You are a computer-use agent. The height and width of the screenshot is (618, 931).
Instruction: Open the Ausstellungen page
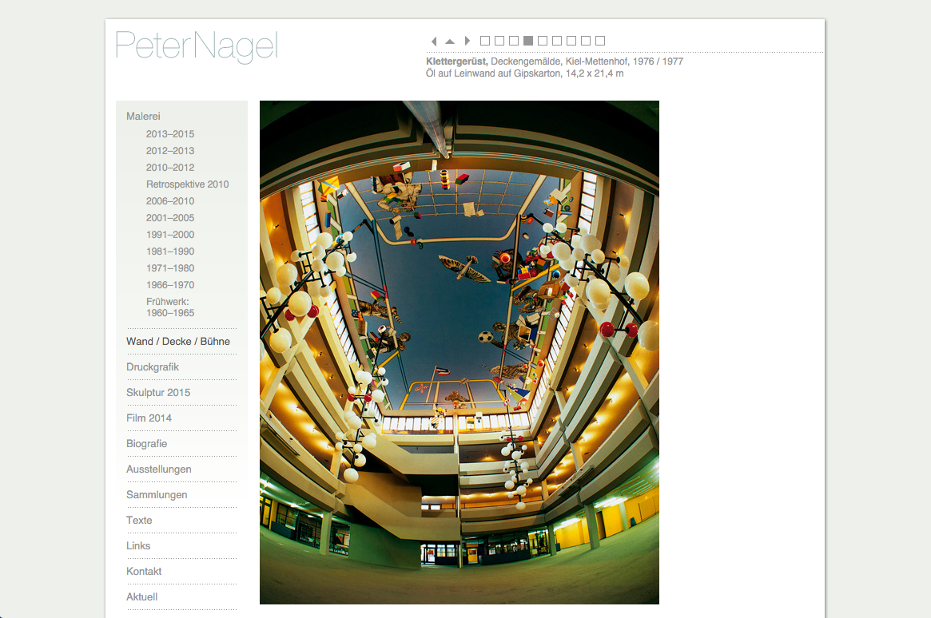(x=159, y=469)
